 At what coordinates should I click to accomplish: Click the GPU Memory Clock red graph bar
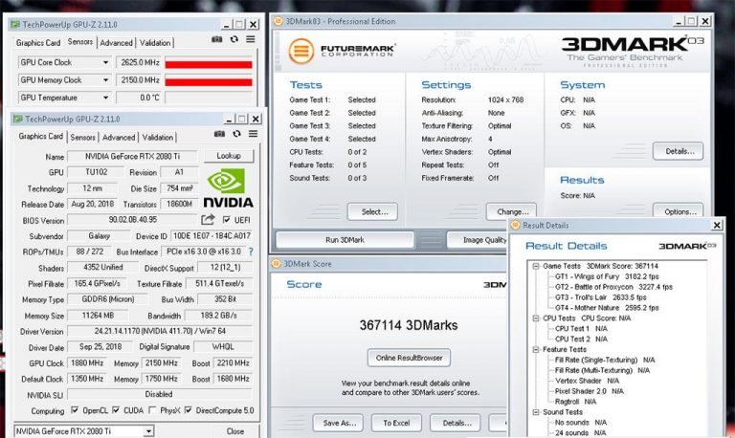click(x=209, y=82)
